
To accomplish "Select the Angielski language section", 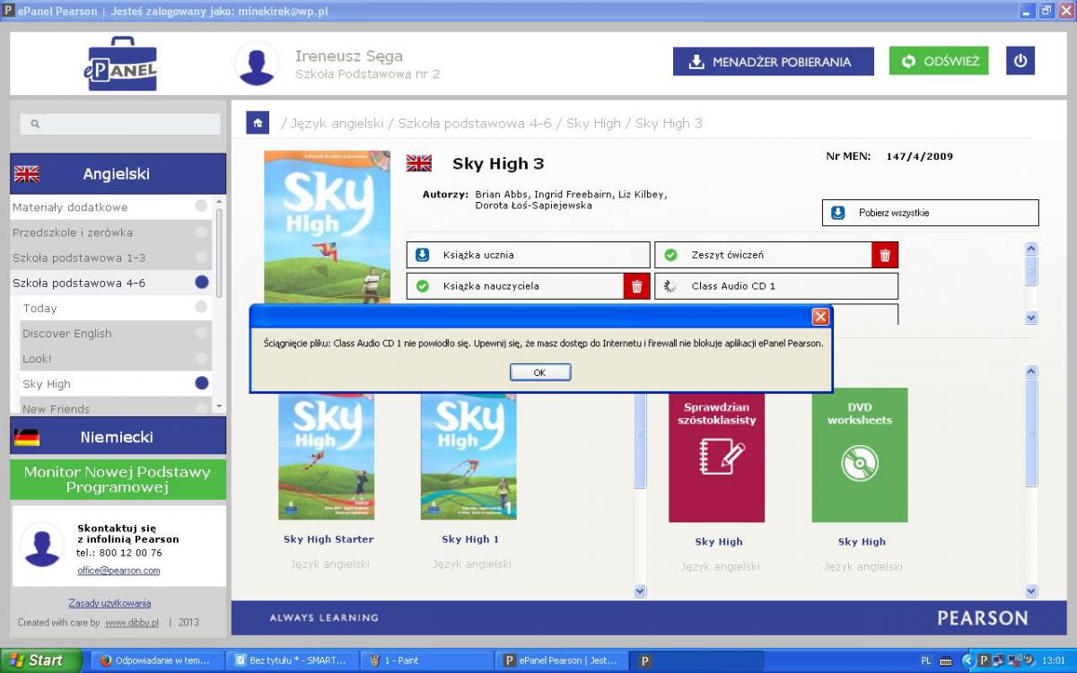I will (x=118, y=174).
